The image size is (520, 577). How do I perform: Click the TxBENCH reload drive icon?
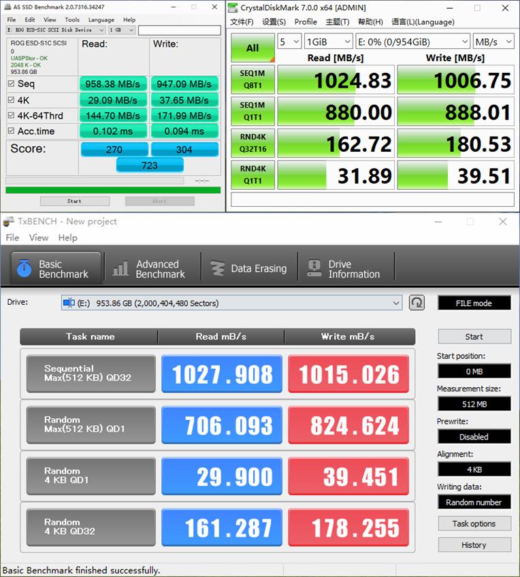[417, 303]
